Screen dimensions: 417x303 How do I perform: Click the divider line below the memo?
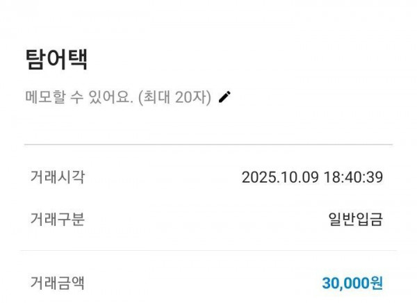(208, 144)
